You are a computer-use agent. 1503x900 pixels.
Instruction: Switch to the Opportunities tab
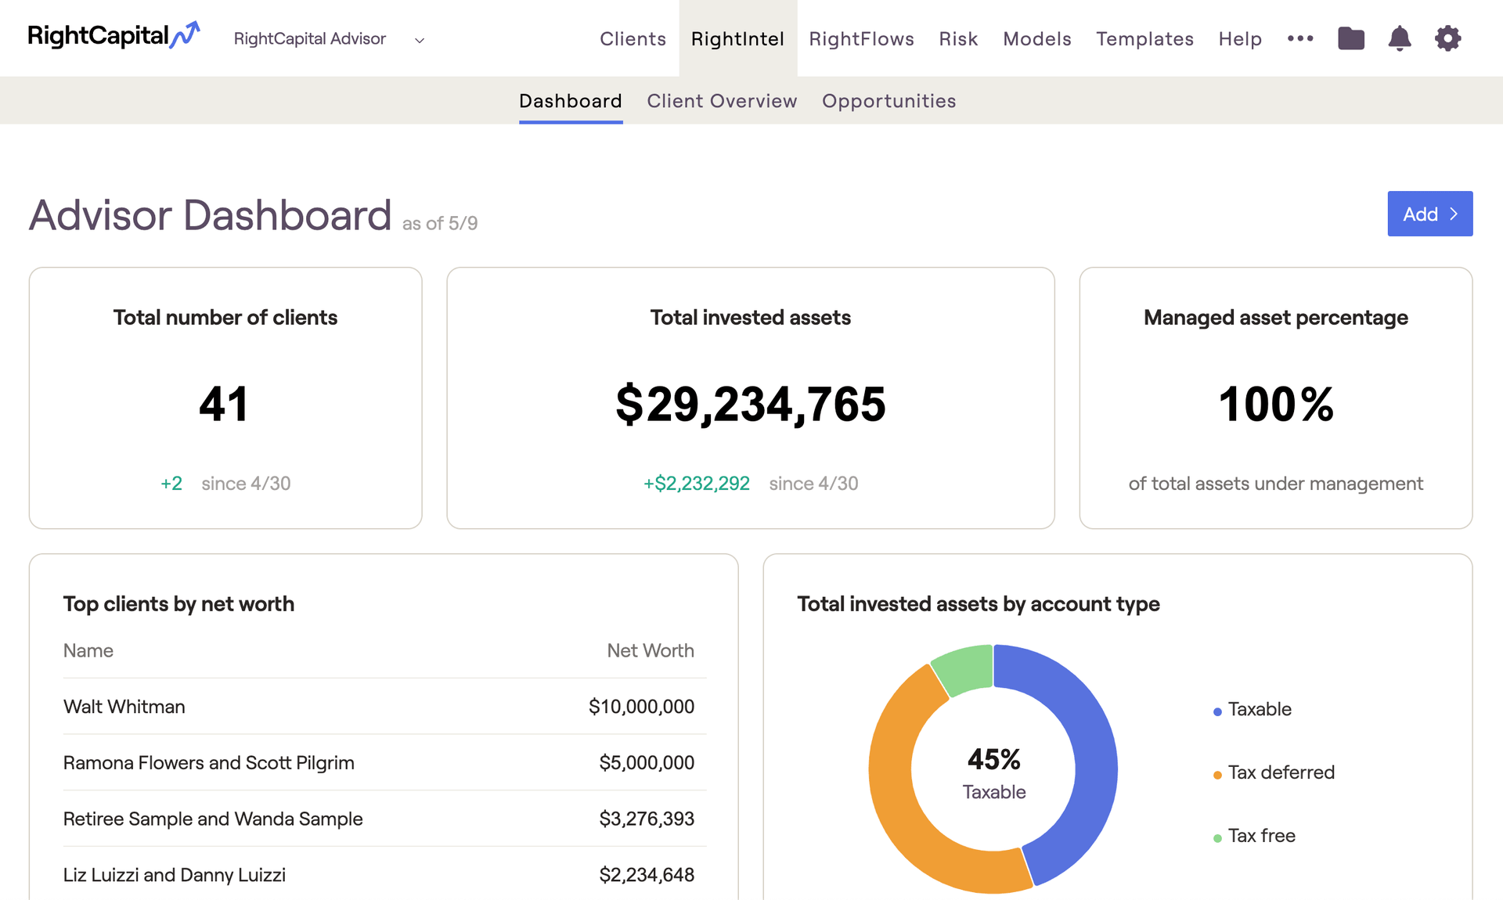(x=888, y=101)
